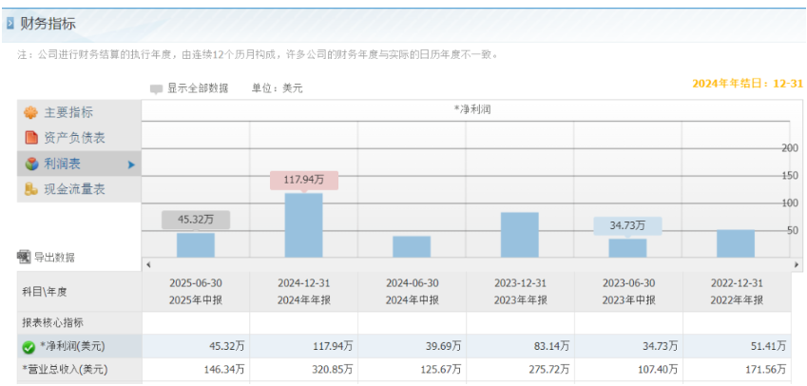Click the chart scrollbar left arrow
807x386 pixels.
(x=148, y=264)
